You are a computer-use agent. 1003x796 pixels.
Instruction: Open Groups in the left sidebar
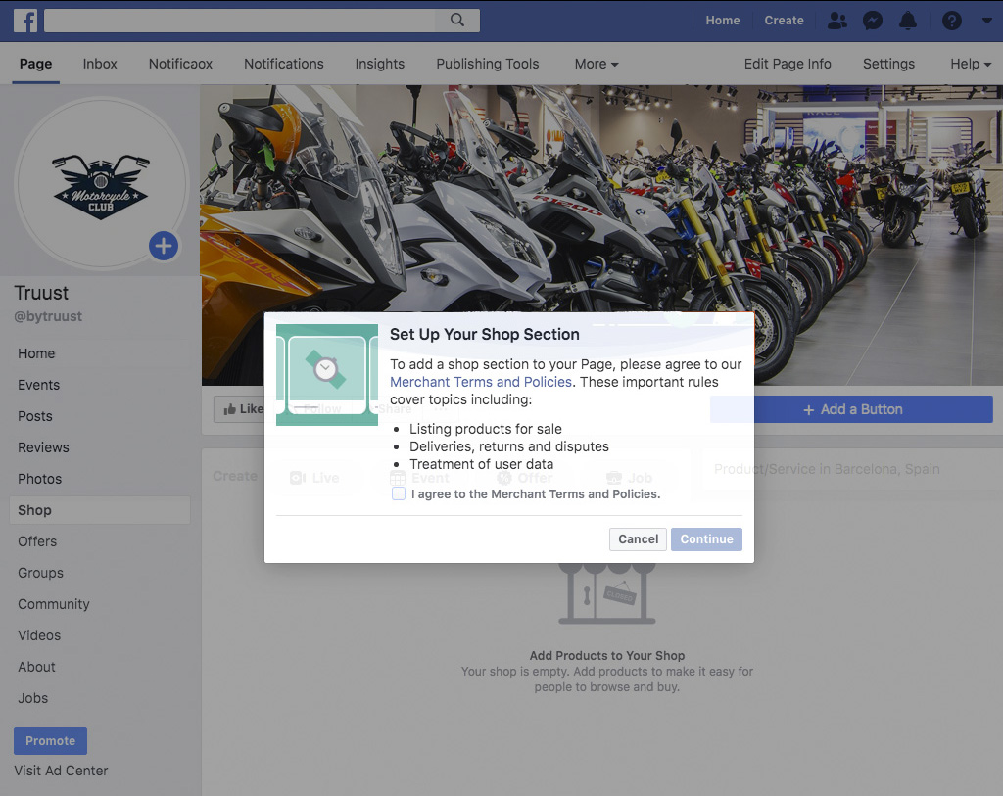point(40,573)
